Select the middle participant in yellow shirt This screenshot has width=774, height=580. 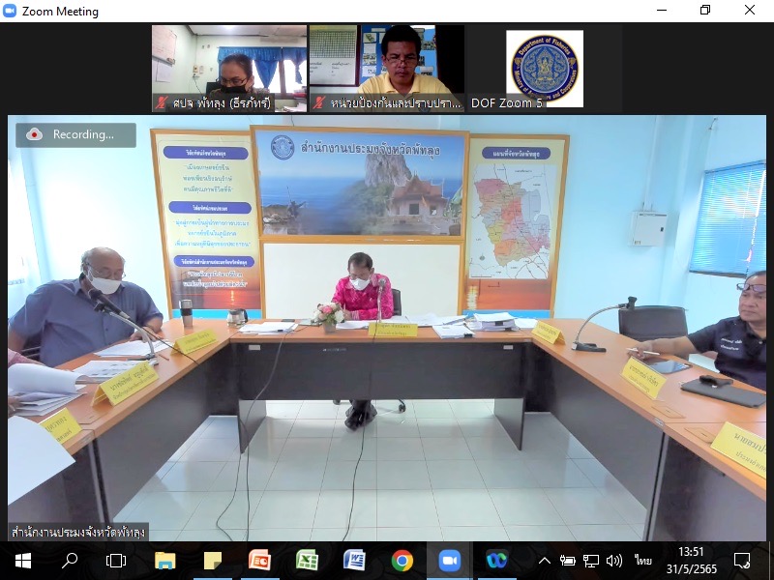(x=386, y=69)
